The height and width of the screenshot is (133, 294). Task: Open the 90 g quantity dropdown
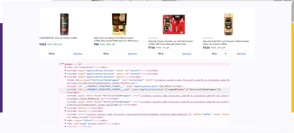pos(226,54)
